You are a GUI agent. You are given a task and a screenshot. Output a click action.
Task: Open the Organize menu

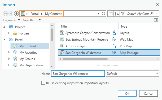(11, 20)
